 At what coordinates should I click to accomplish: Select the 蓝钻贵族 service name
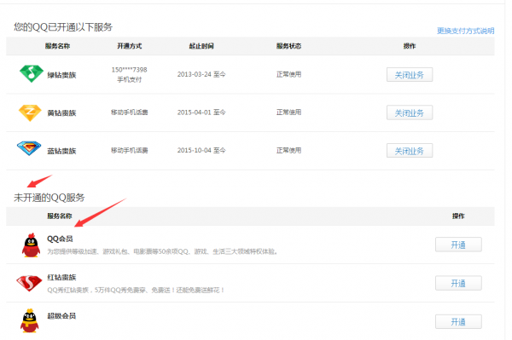click(x=61, y=151)
